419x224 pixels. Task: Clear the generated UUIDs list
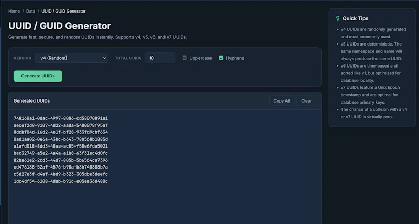(x=306, y=101)
